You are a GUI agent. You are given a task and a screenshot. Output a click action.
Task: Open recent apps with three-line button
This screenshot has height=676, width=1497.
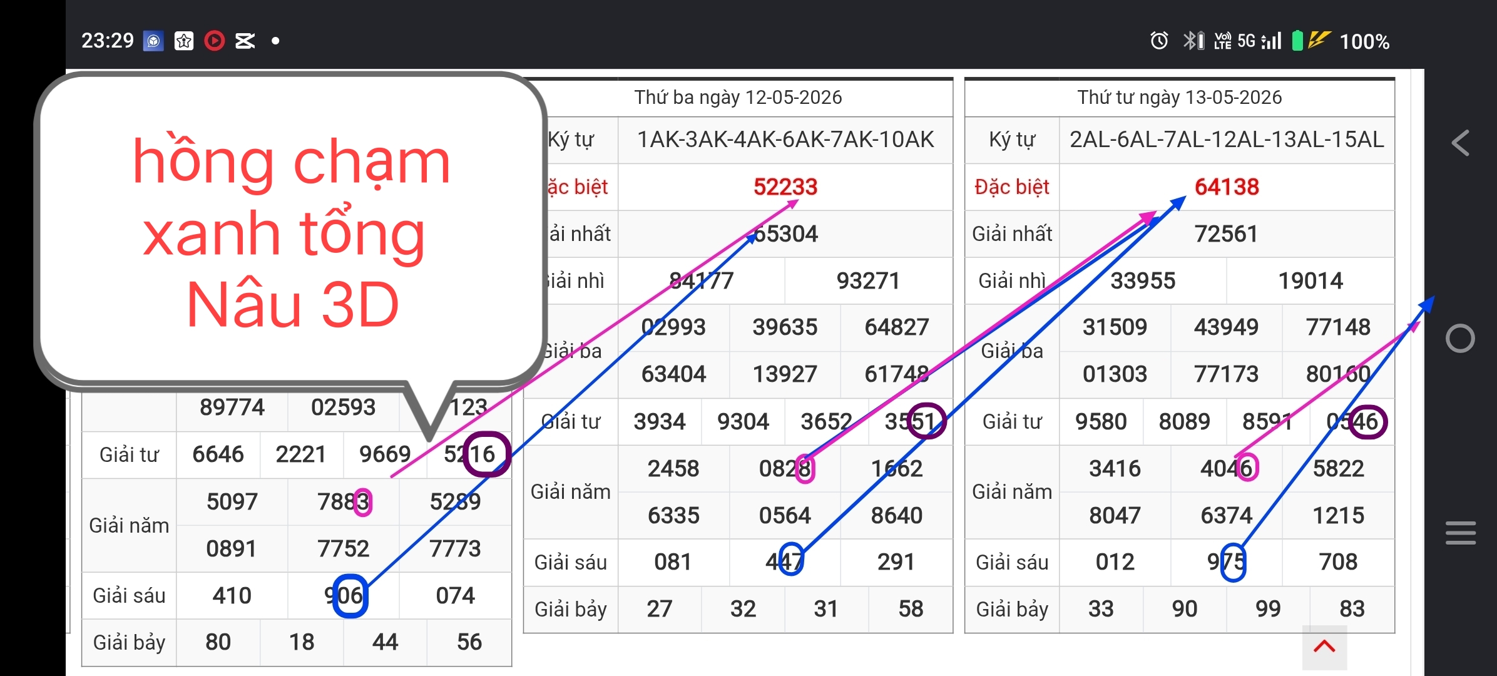point(1461,533)
